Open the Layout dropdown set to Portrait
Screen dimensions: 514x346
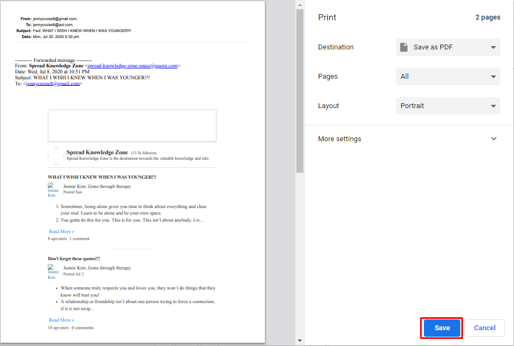click(x=448, y=105)
